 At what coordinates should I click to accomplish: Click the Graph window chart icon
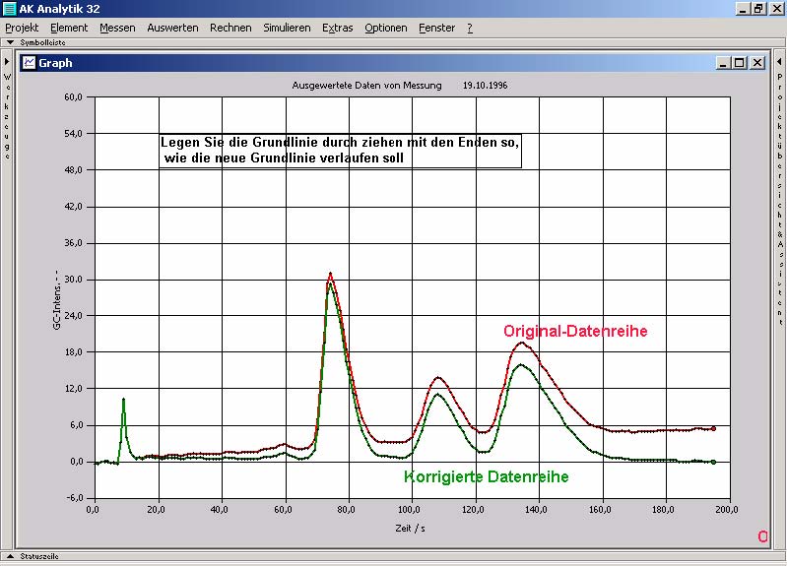(x=30, y=62)
